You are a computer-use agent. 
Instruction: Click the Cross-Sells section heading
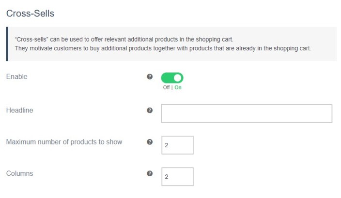(30, 14)
